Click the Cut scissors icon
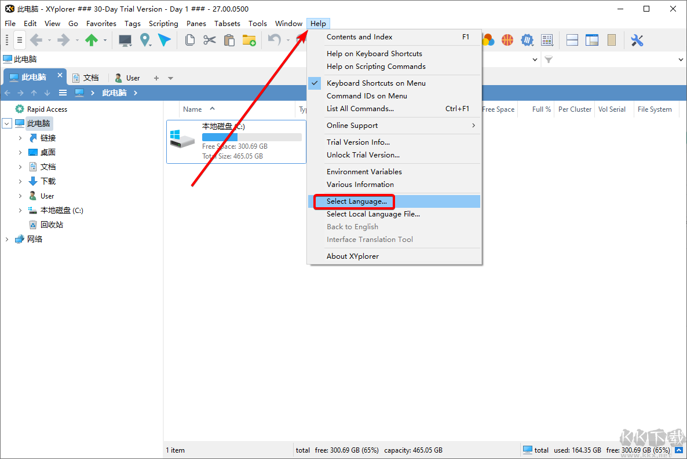 (x=210, y=41)
